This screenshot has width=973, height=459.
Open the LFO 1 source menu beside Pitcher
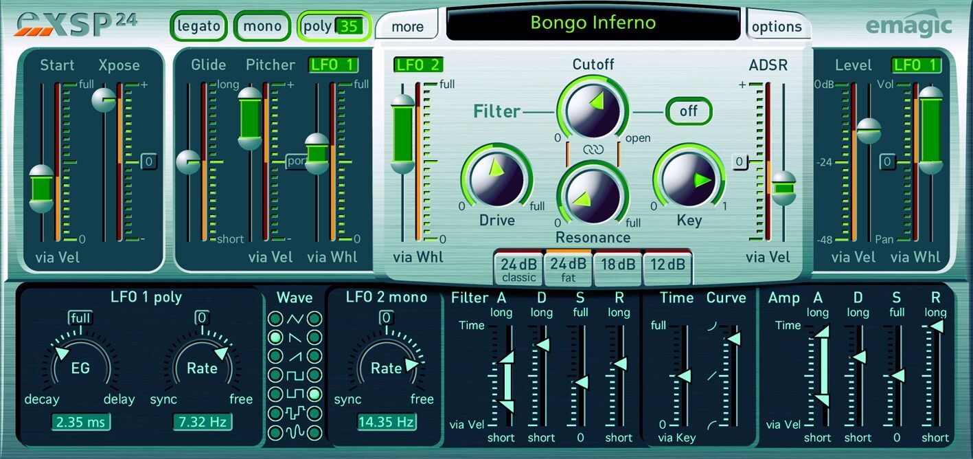coord(334,65)
